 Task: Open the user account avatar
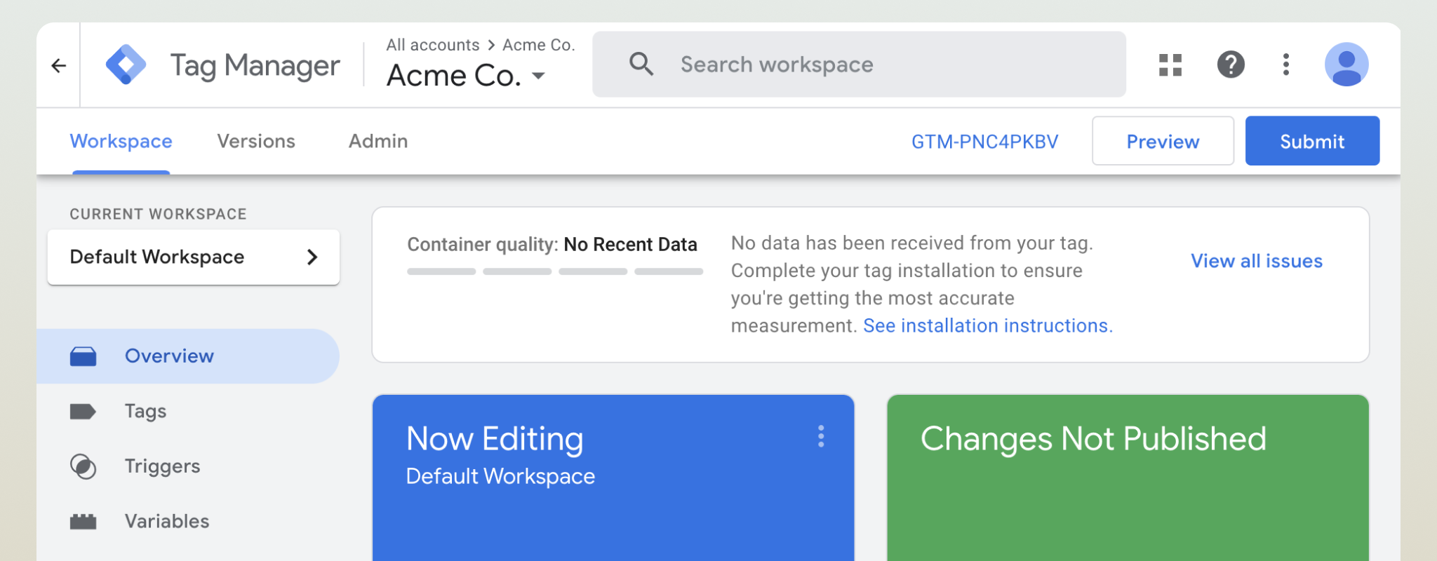click(x=1346, y=65)
